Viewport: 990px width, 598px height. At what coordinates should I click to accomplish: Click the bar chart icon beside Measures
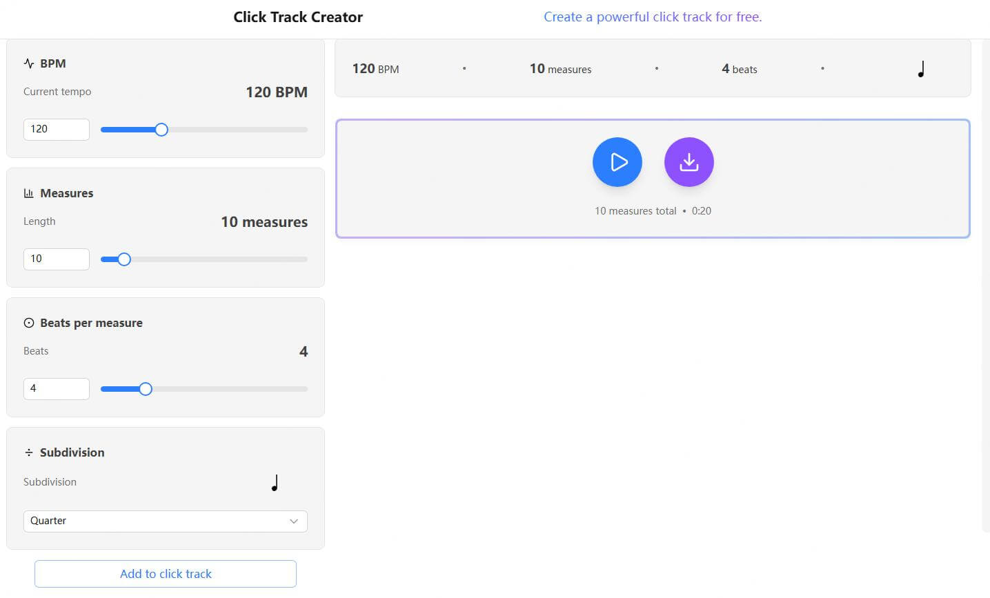tap(28, 192)
